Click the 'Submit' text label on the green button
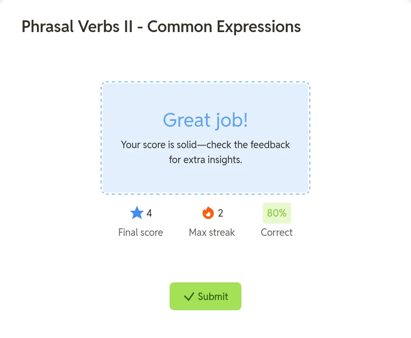Screen dimensions: 411x338 click(x=213, y=297)
